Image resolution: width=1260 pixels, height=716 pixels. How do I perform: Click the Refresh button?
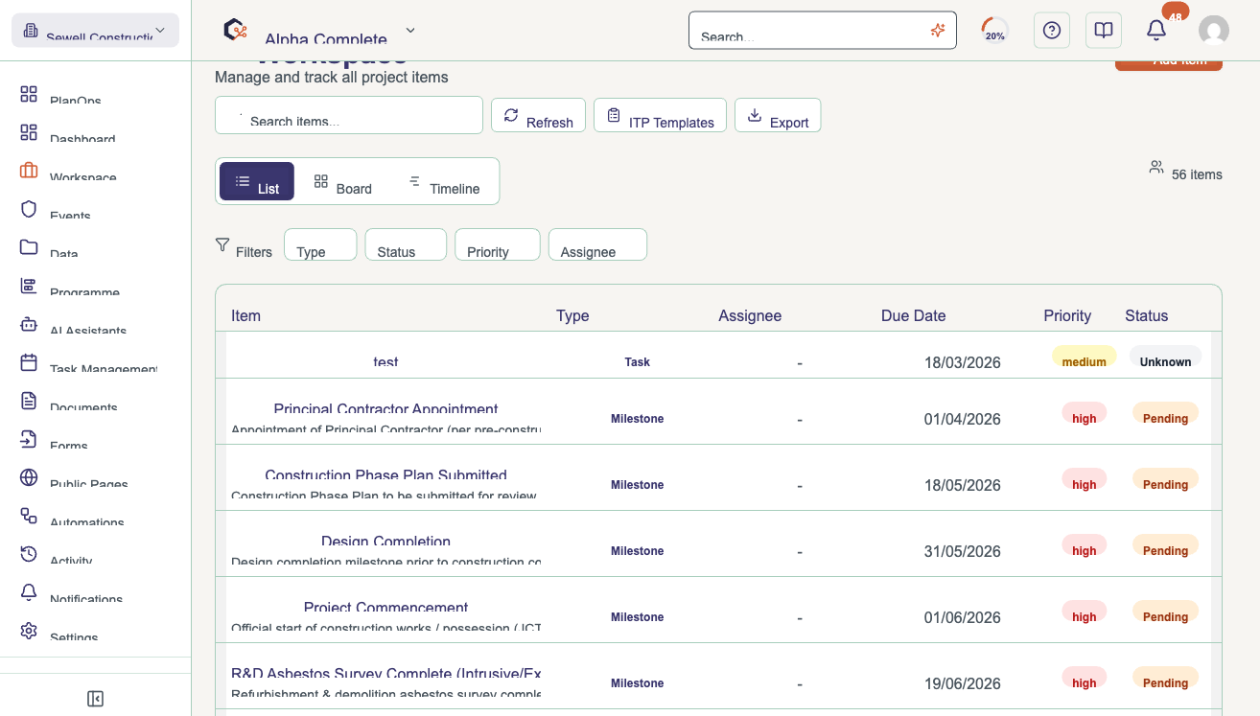click(538, 115)
